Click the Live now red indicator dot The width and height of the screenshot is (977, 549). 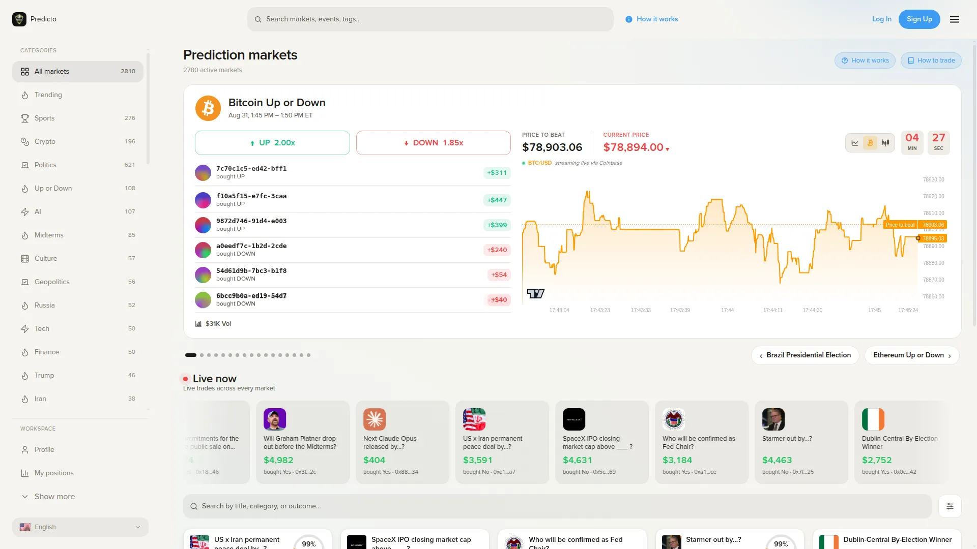185,379
